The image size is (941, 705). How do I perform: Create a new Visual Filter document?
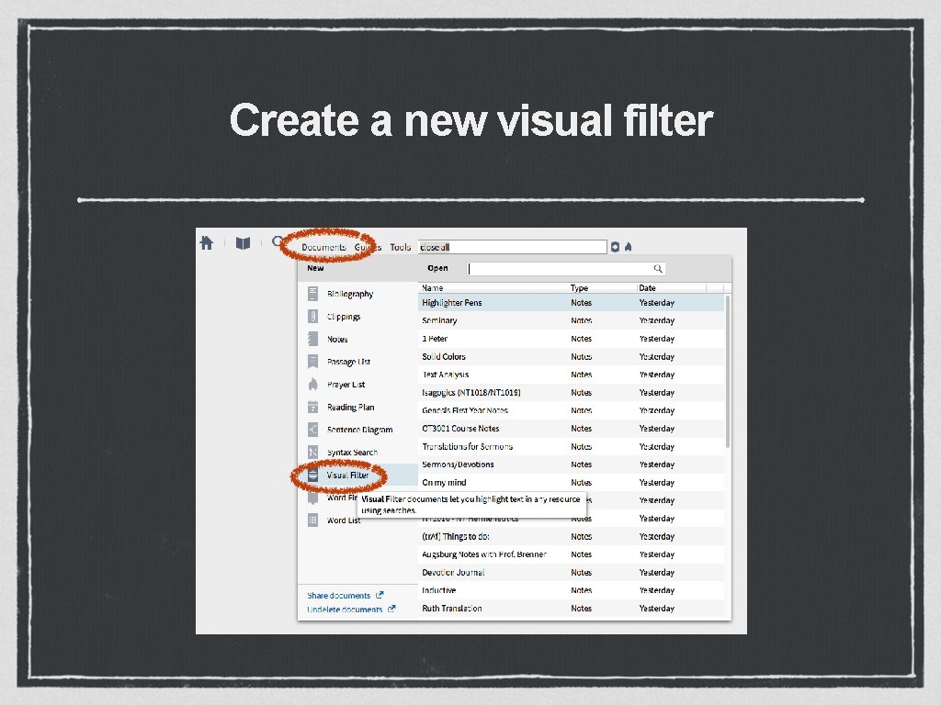[x=357, y=475]
